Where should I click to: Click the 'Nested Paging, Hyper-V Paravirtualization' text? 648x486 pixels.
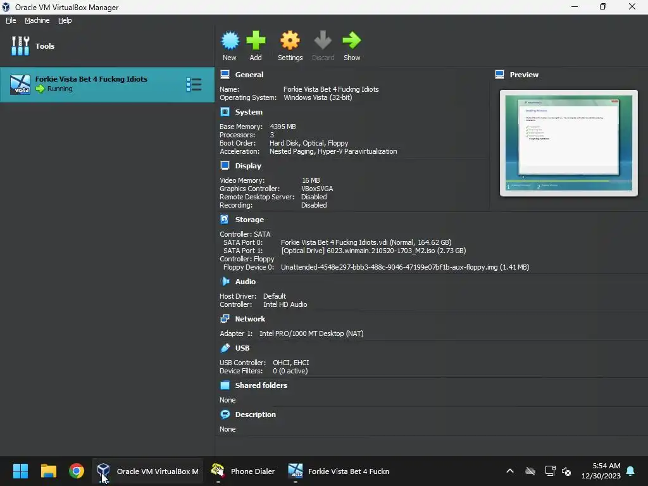333,151
